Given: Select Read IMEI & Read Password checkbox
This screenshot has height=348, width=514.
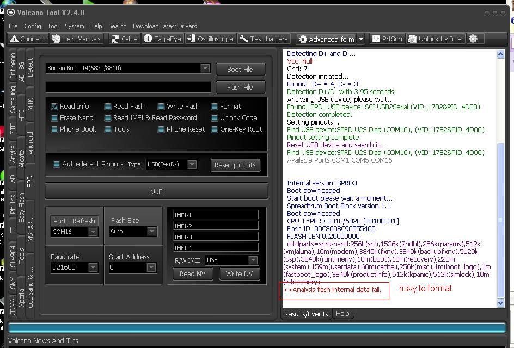Looking at the screenshot, I should pos(107,118).
